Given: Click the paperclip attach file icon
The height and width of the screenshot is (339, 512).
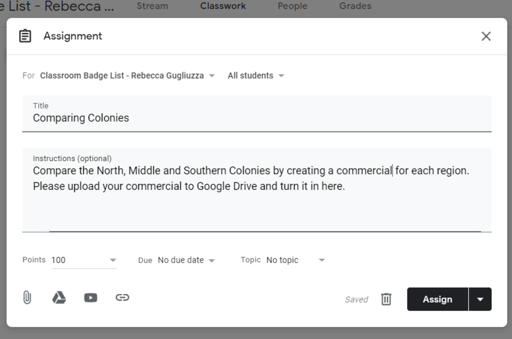Looking at the screenshot, I should [x=27, y=297].
